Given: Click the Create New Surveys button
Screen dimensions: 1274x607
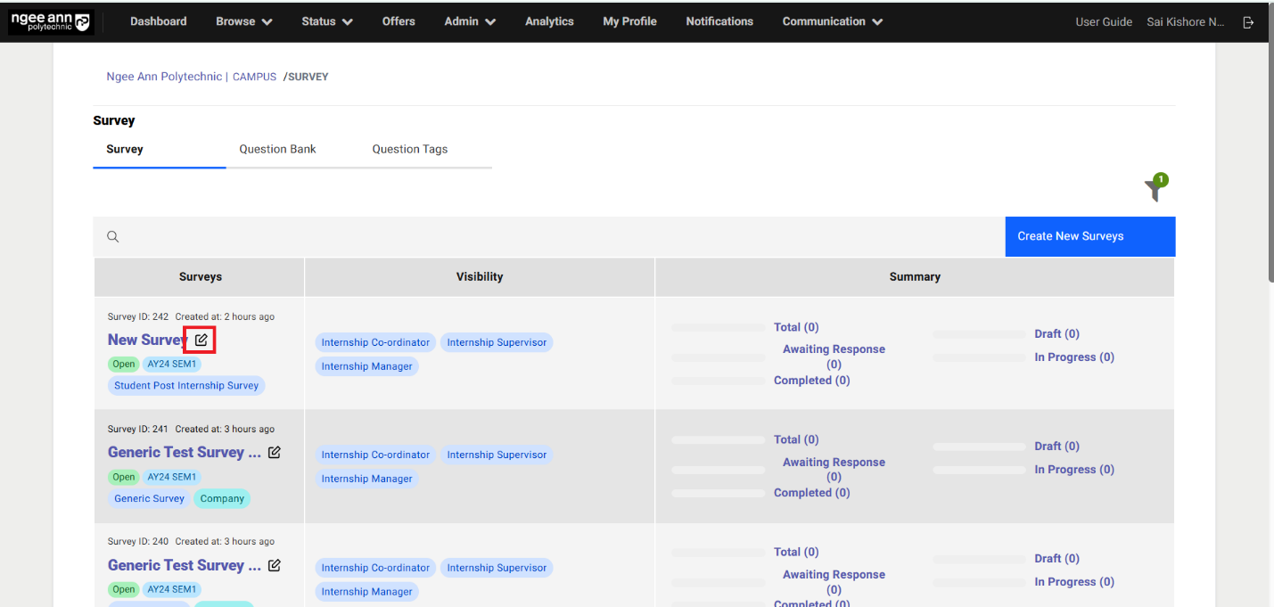Looking at the screenshot, I should [1089, 236].
